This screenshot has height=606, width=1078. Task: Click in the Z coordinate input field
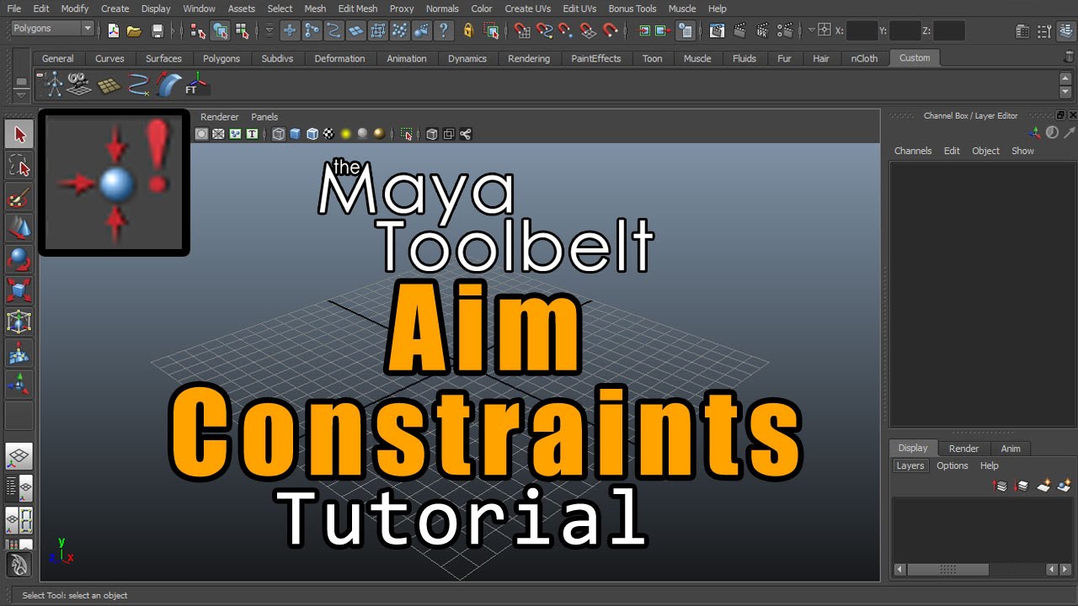click(949, 31)
